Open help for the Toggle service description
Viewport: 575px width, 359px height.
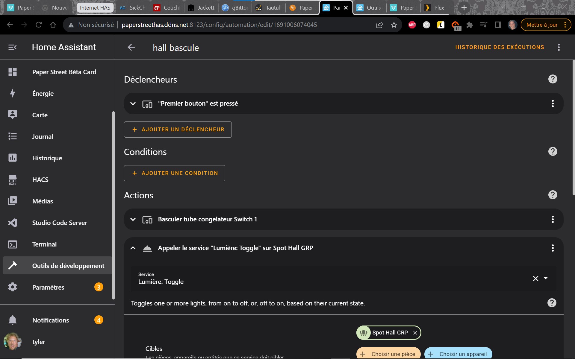point(552,303)
